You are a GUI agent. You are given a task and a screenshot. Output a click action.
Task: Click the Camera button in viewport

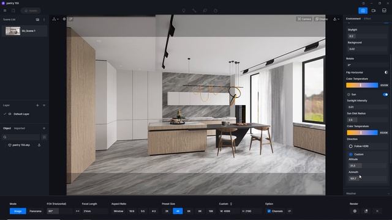(304, 19)
